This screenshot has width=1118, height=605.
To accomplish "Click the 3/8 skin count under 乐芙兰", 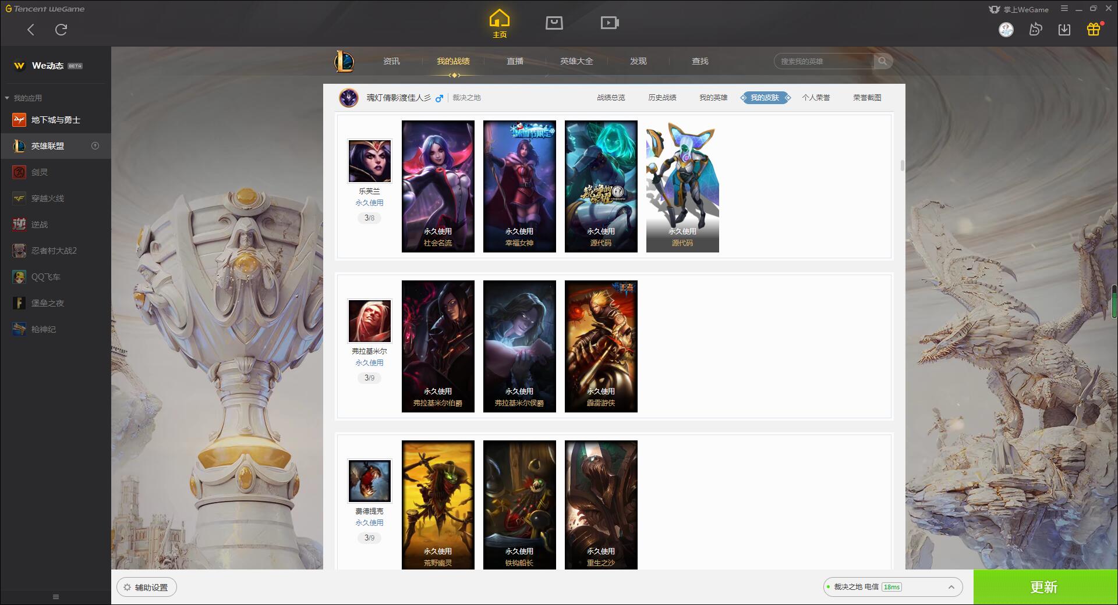I will point(370,218).
